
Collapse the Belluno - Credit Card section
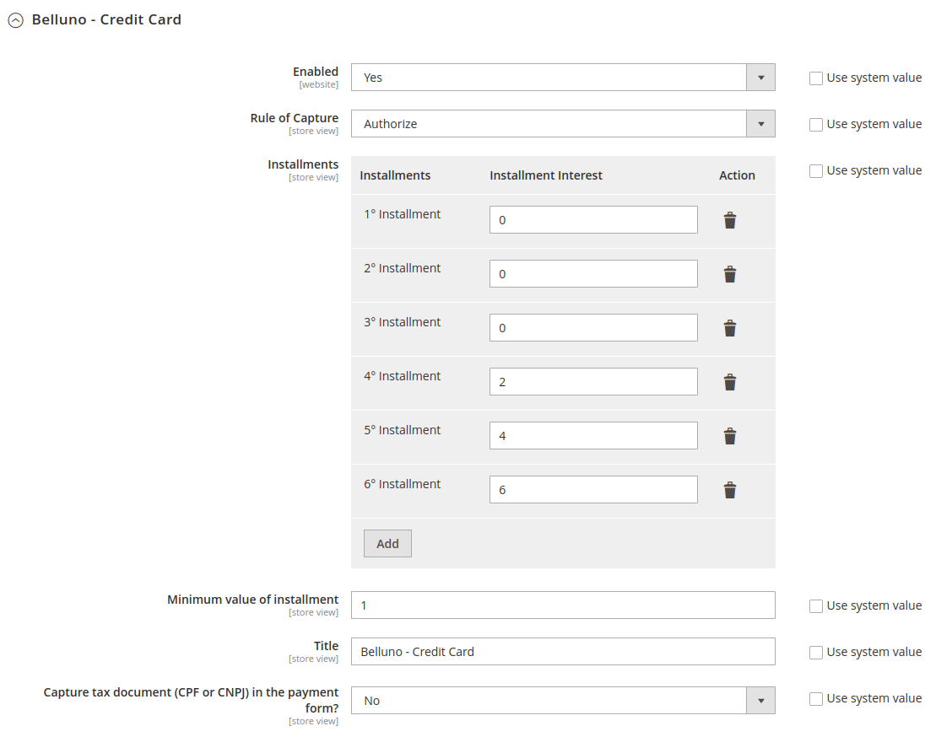[15, 20]
